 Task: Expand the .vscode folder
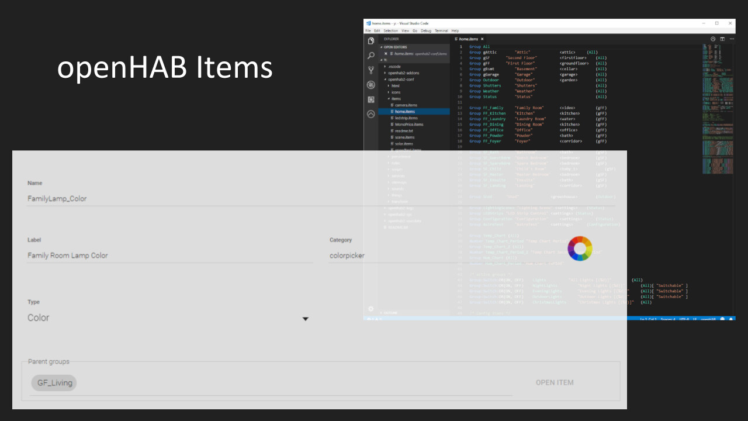[415, 66]
